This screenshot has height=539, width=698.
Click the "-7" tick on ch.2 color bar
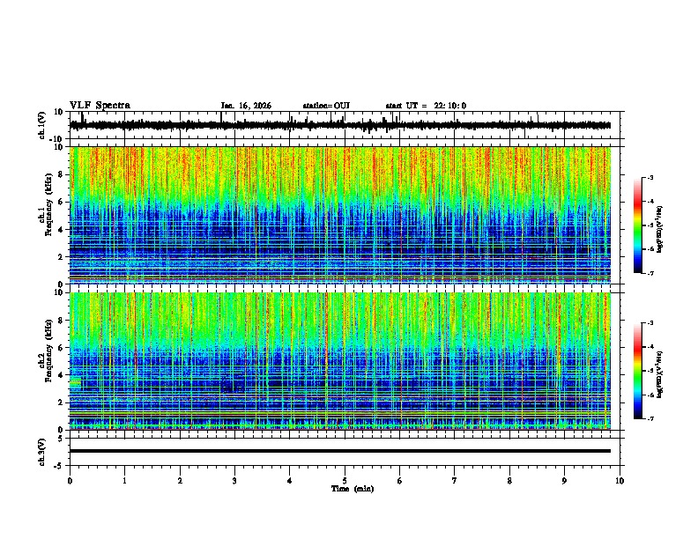point(650,419)
